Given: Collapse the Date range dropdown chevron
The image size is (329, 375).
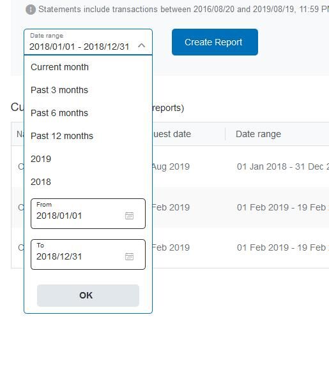Looking at the screenshot, I should (x=142, y=45).
